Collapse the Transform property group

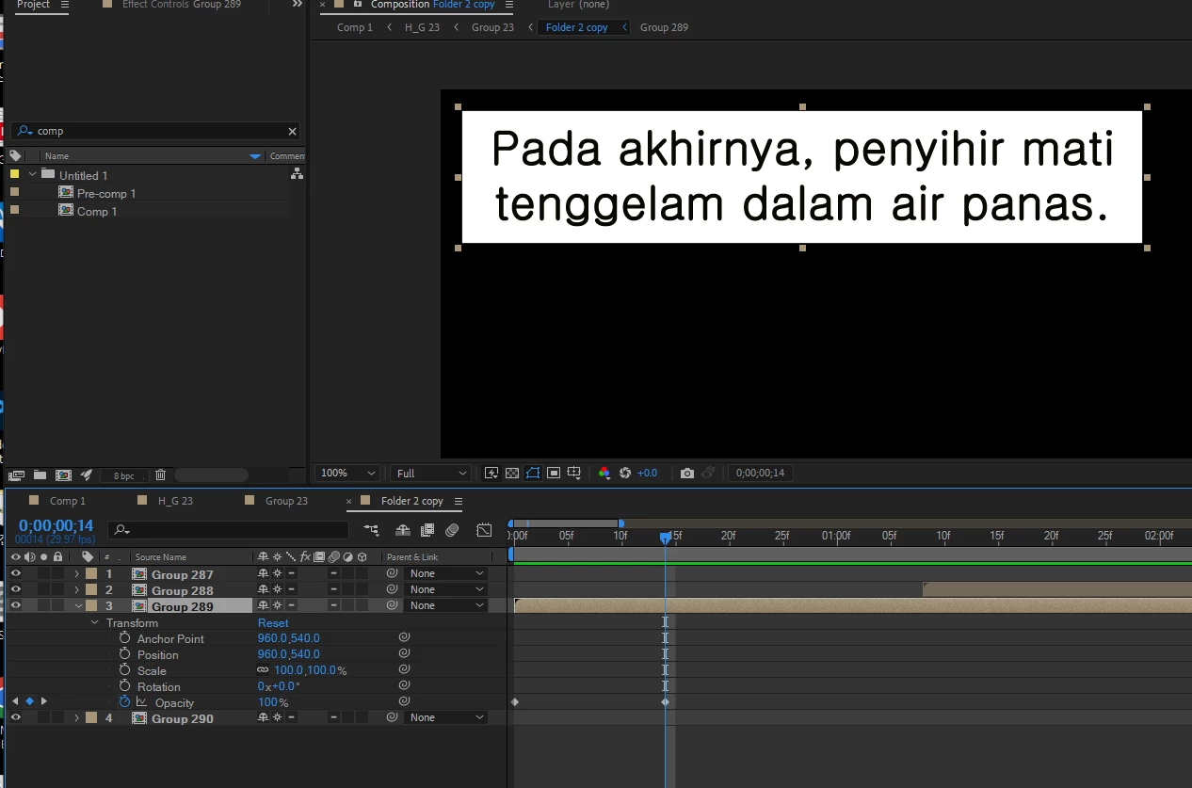click(x=94, y=622)
